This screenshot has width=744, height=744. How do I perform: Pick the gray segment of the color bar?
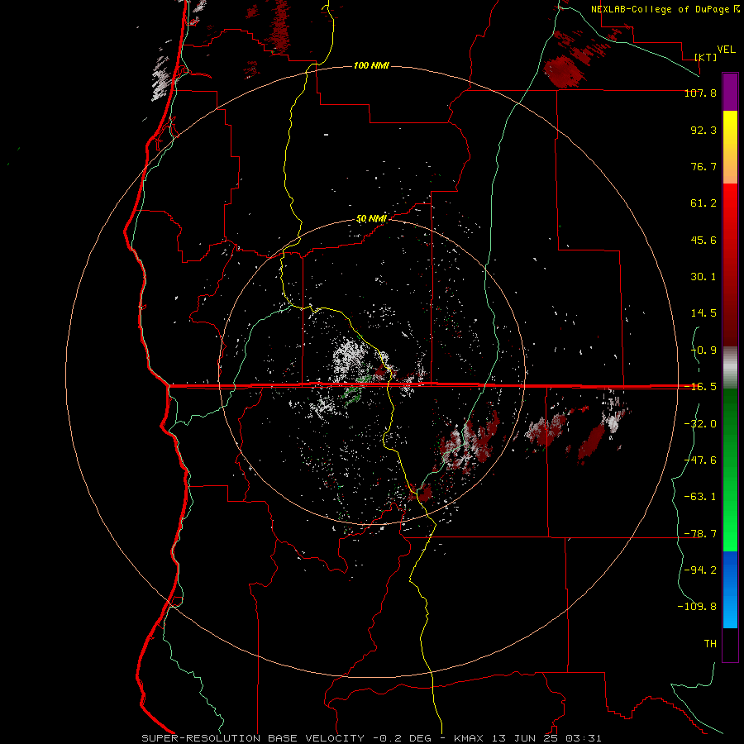coord(730,368)
